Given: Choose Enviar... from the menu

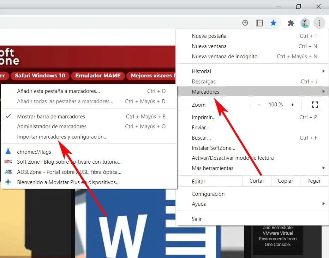Looking at the screenshot, I should (x=252, y=128).
